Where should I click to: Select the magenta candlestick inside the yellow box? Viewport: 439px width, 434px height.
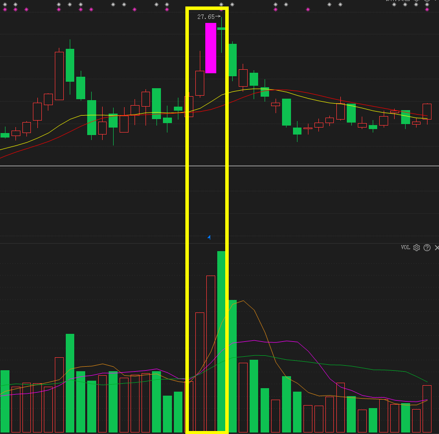(211, 48)
